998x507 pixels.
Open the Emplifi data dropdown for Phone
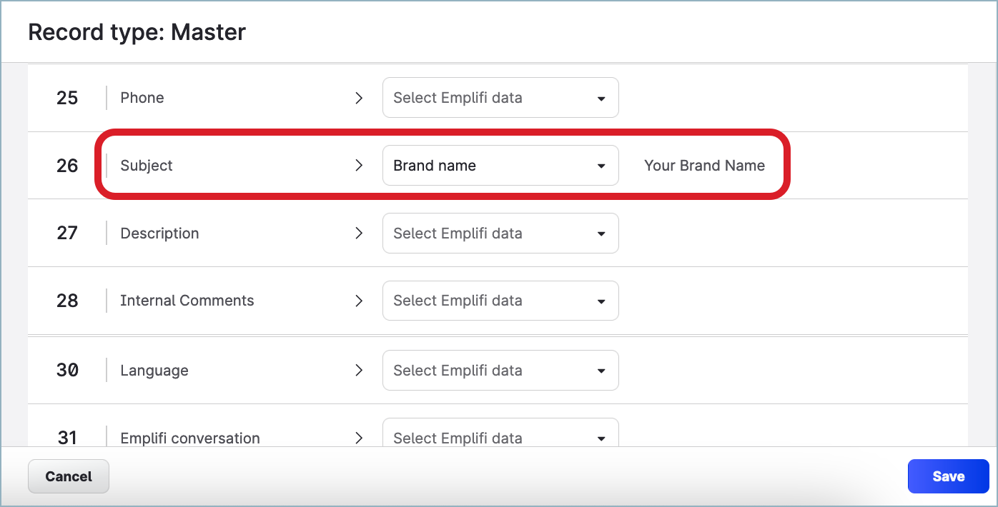point(500,98)
